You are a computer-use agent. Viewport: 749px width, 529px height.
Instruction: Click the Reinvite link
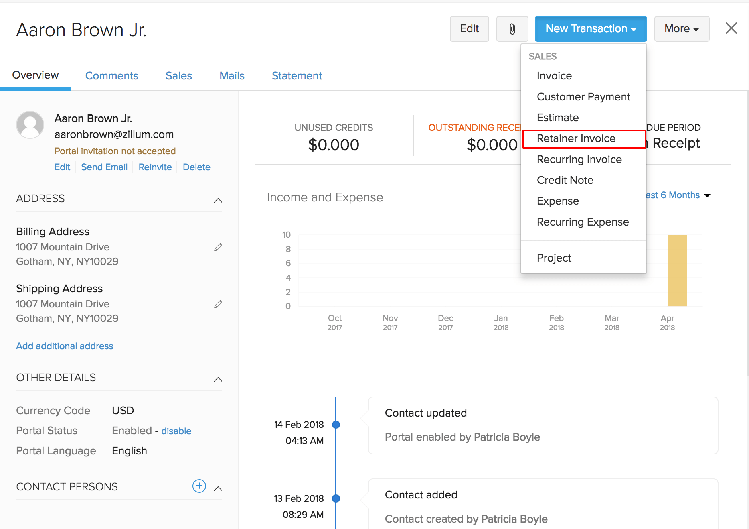tap(155, 167)
